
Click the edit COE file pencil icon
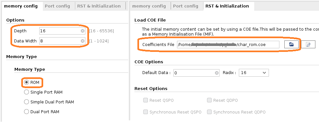(308, 44)
